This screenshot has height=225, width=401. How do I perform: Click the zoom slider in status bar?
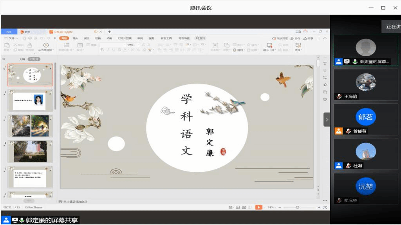pos(298,207)
